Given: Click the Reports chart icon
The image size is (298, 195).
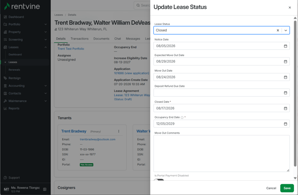Looking at the screenshot, I should click(5, 109).
